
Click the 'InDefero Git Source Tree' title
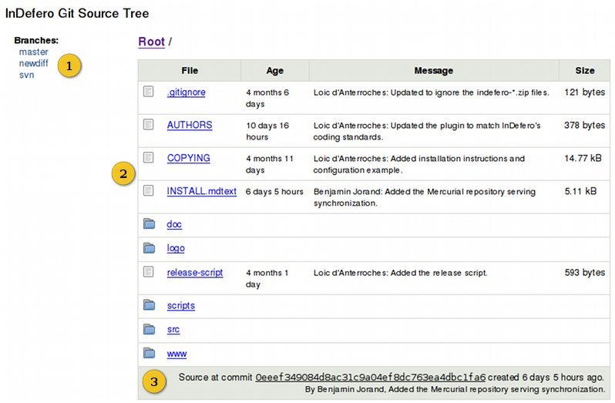(77, 13)
